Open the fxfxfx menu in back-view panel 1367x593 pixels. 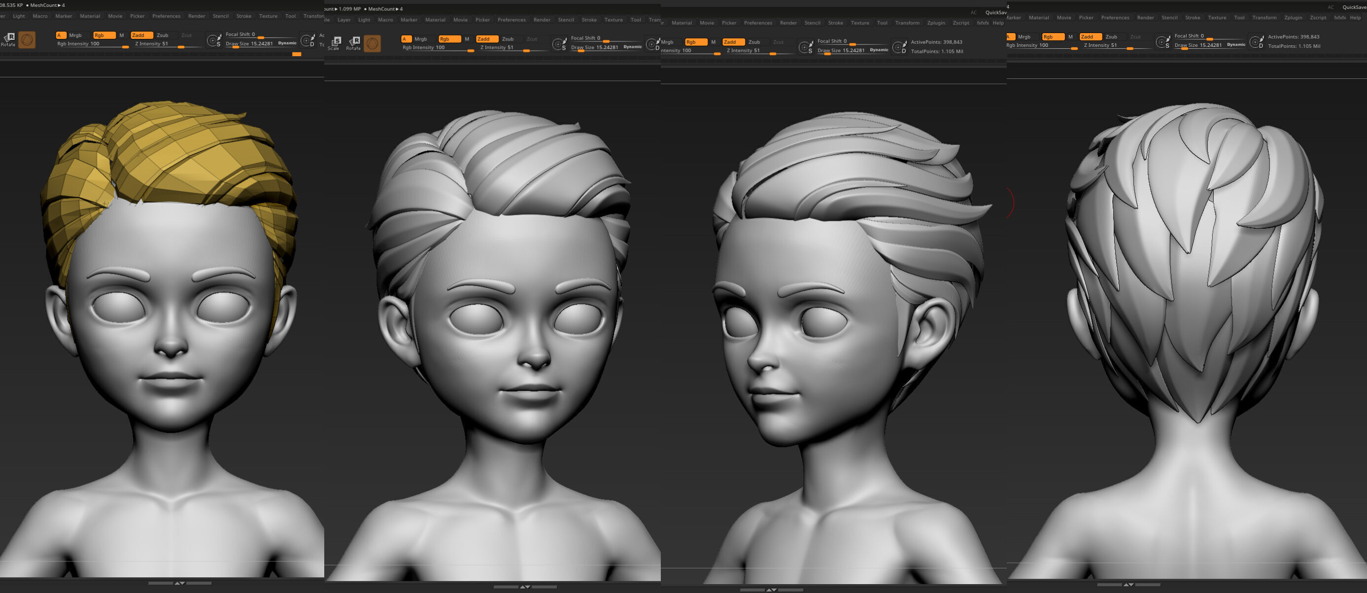[1340, 18]
